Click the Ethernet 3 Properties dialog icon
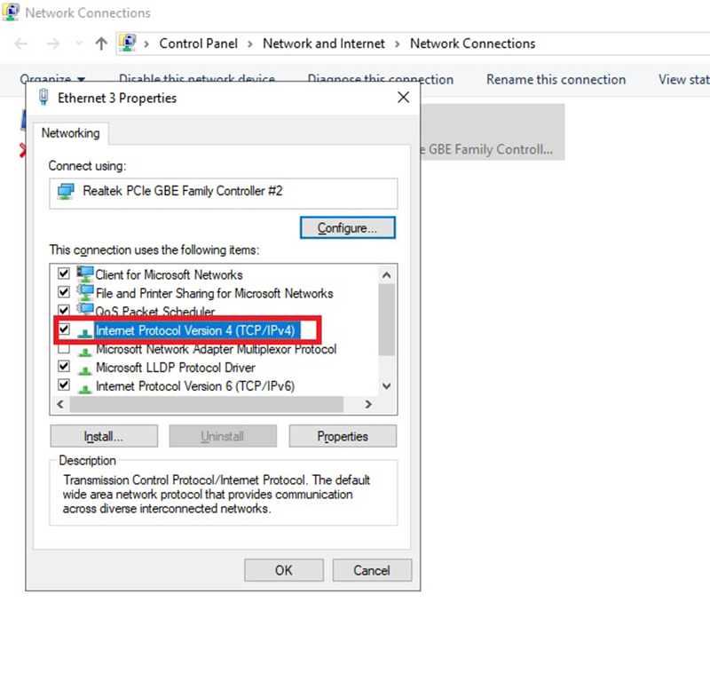This screenshot has height=682, width=710. point(43,97)
